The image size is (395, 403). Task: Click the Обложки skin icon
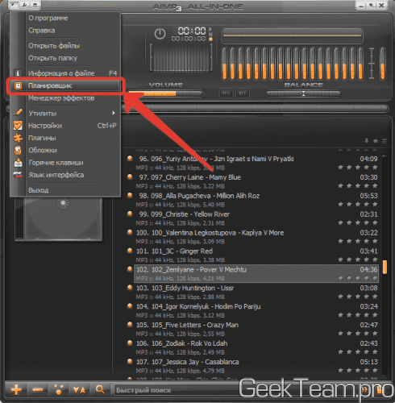pyautogui.click(x=18, y=150)
